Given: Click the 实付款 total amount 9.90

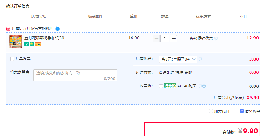Looking at the screenshot, I should [x=251, y=131].
